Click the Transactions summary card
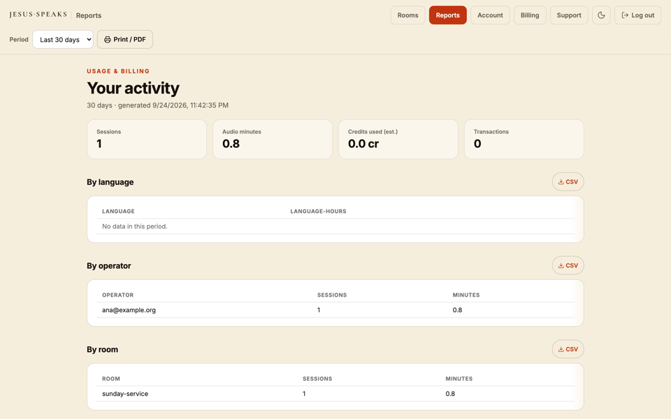 pyautogui.click(x=524, y=140)
